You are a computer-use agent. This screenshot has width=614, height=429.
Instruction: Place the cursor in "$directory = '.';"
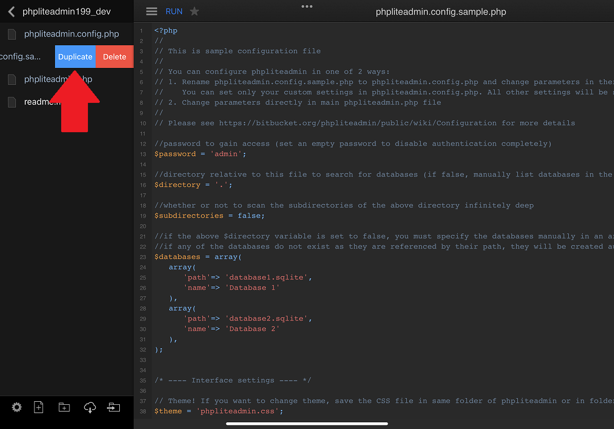coord(193,185)
